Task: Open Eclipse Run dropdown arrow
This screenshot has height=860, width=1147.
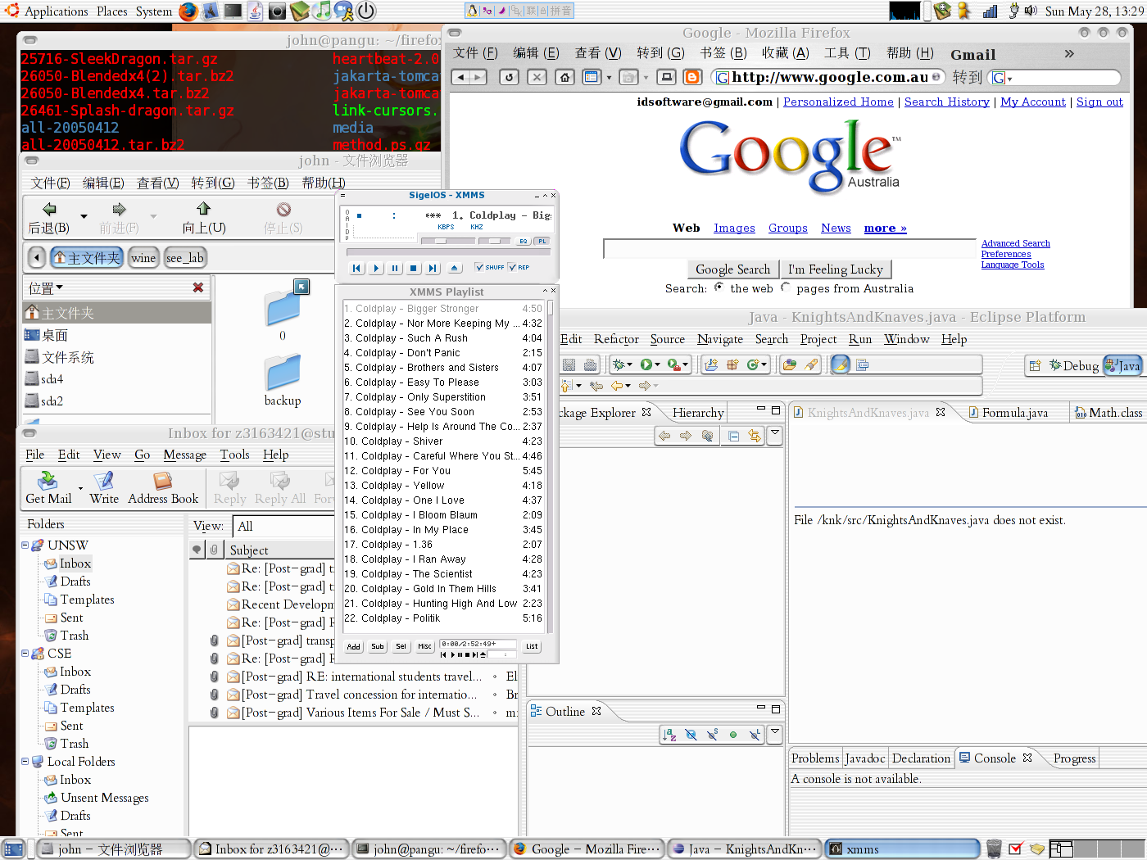Action: [658, 365]
